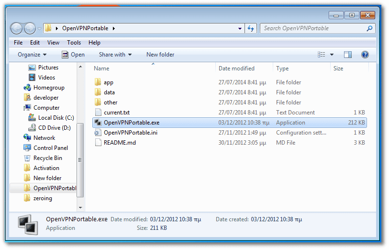This screenshot has height=250, width=389.
Task: Click navigation pane scrollbar up arrow
Action: [80, 67]
